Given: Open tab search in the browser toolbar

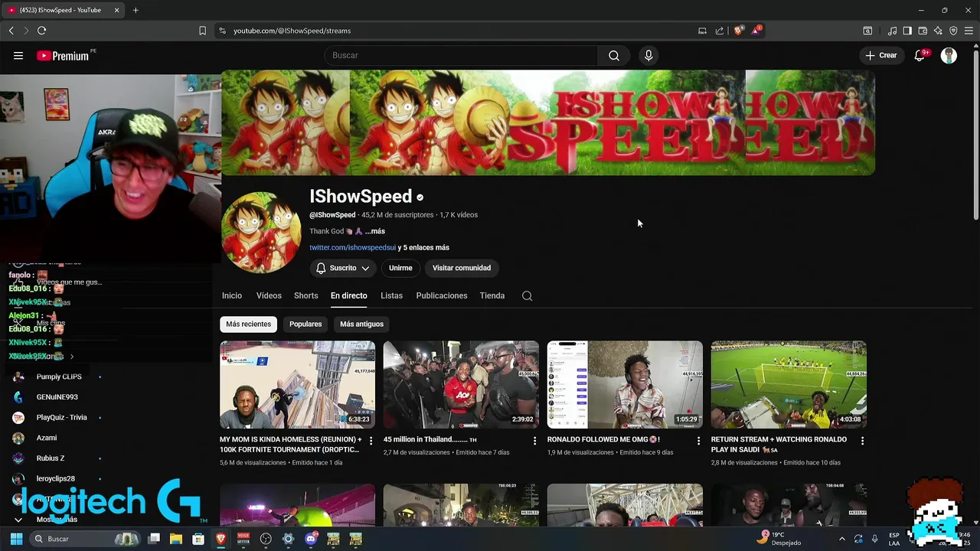Looking at the screenshot, I should (867, 31).
